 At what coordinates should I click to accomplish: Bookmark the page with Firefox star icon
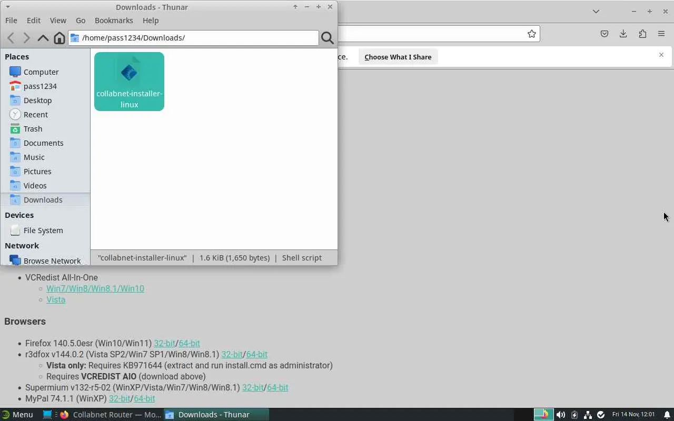pos(532,34)
